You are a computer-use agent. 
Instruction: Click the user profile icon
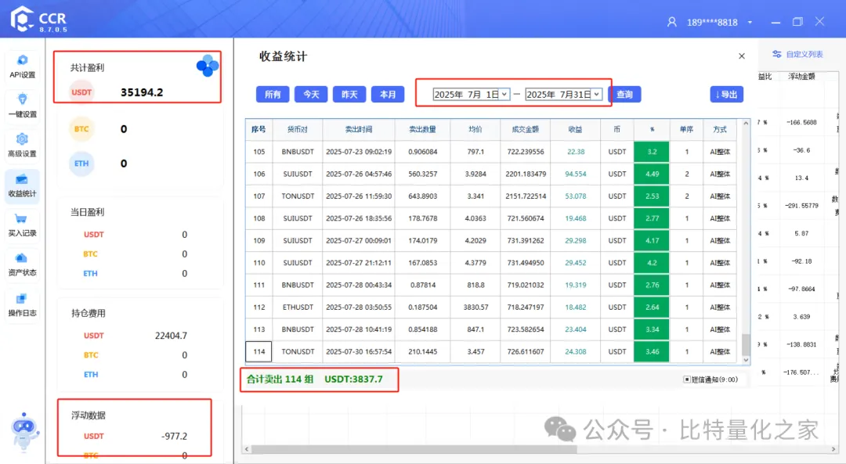(x=672, y=22)
